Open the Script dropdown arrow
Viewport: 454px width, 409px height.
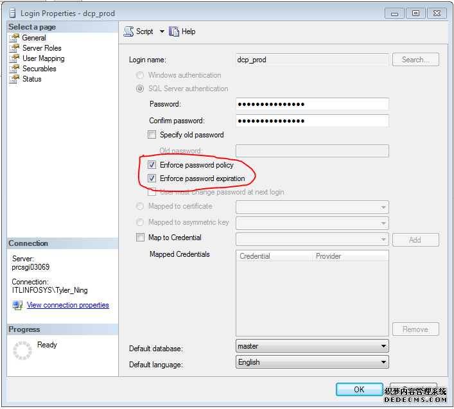[162, 31]
